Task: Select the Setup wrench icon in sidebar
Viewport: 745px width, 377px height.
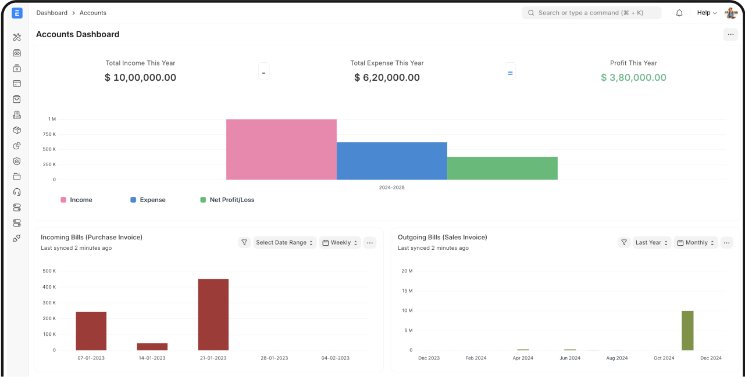Action: coord(17,37)
